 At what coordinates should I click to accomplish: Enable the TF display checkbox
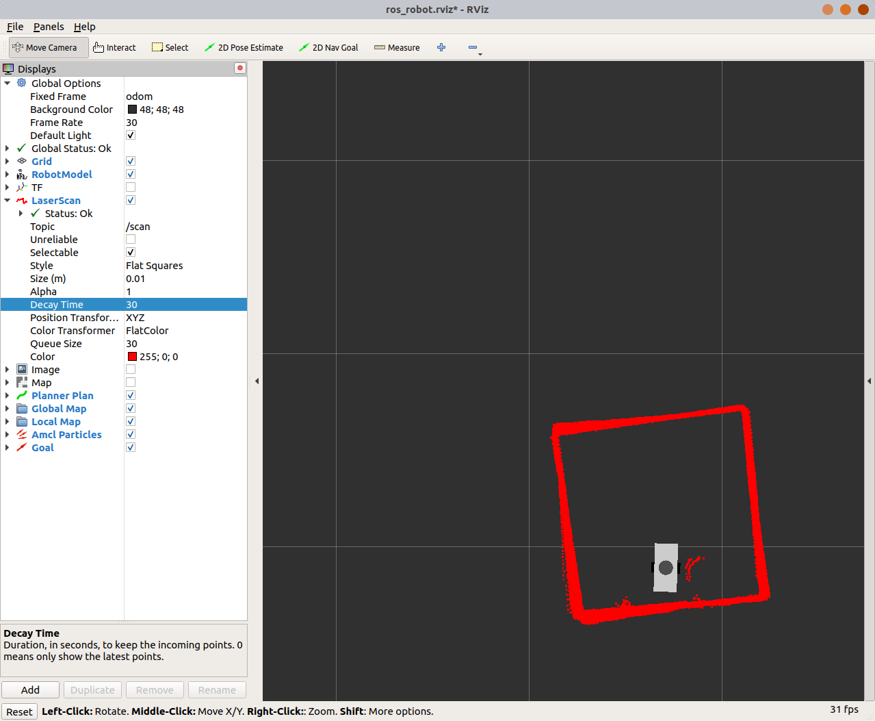tap(131, 187)
